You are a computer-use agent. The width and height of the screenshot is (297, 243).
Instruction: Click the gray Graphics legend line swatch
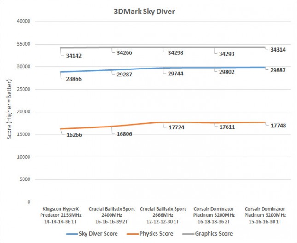tap(188, 234)
